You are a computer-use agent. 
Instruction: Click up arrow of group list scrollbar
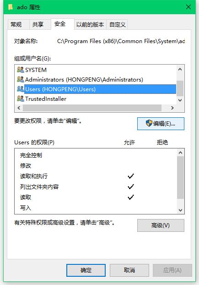[x=180, y=69]
